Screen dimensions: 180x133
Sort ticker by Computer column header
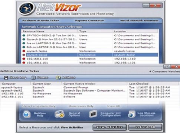15,84
